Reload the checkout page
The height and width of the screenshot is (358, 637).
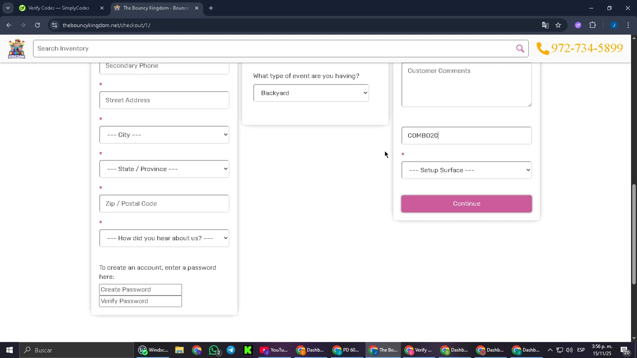[37, 25]
